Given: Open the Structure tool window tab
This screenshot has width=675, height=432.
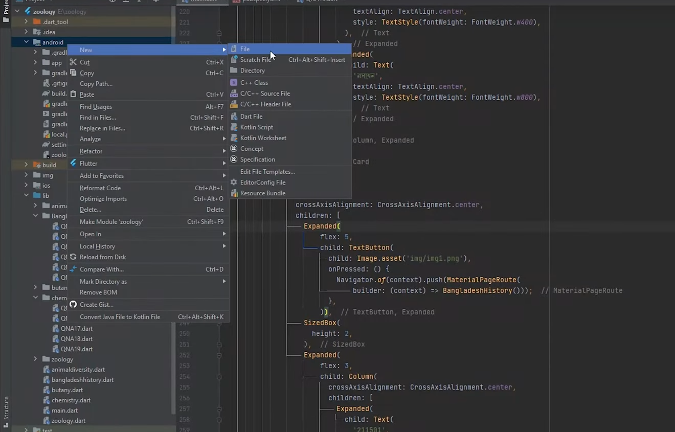Looking at the screenshot, I should pos(6,409).
